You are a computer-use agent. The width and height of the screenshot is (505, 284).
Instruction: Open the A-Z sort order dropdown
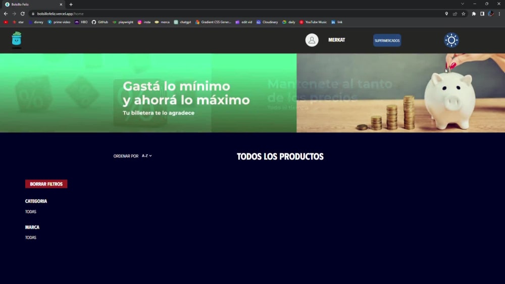pos(146,156)
